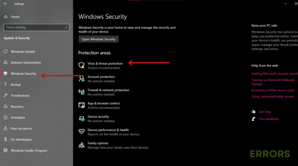
Task: Open the Backup settings page
Action: [x=16, y=84]
